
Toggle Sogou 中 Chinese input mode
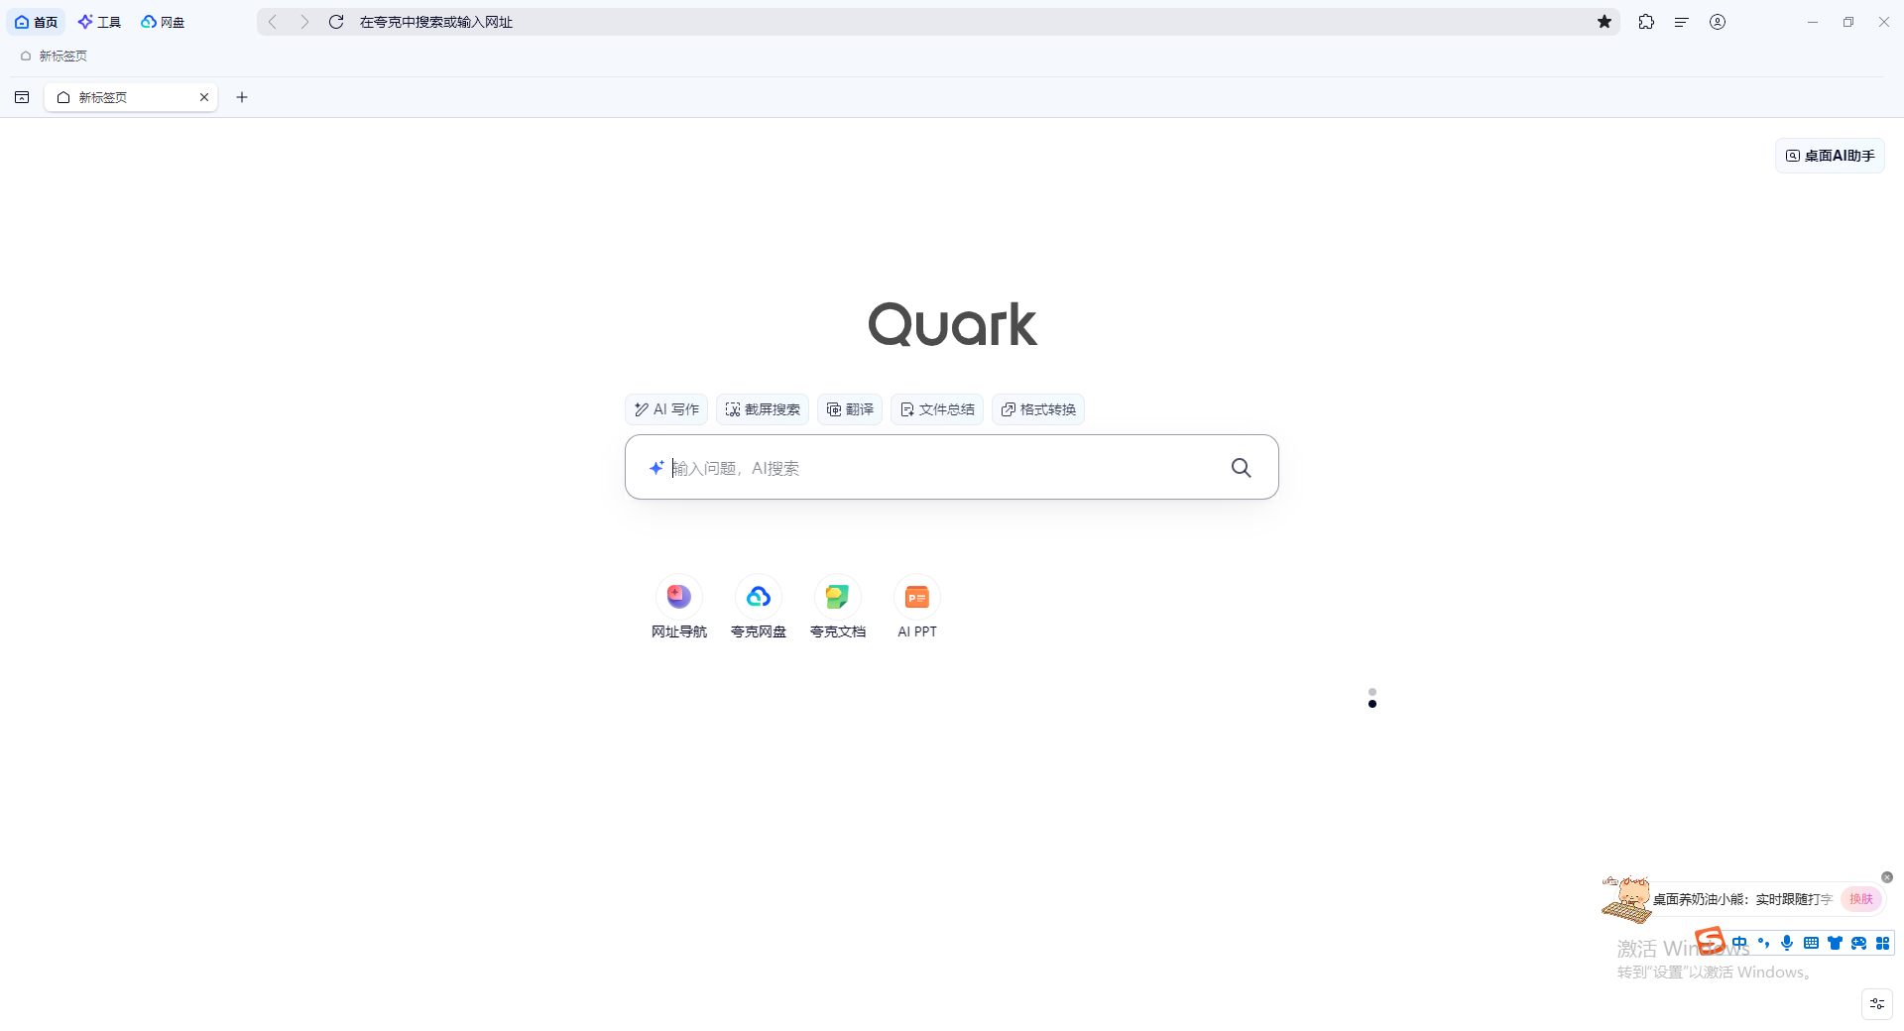(1739, 943)
